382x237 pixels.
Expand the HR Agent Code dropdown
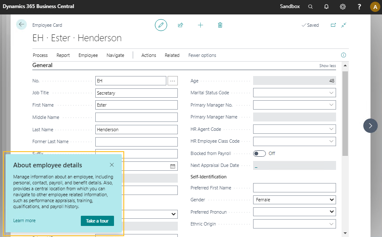pos(331,129)
